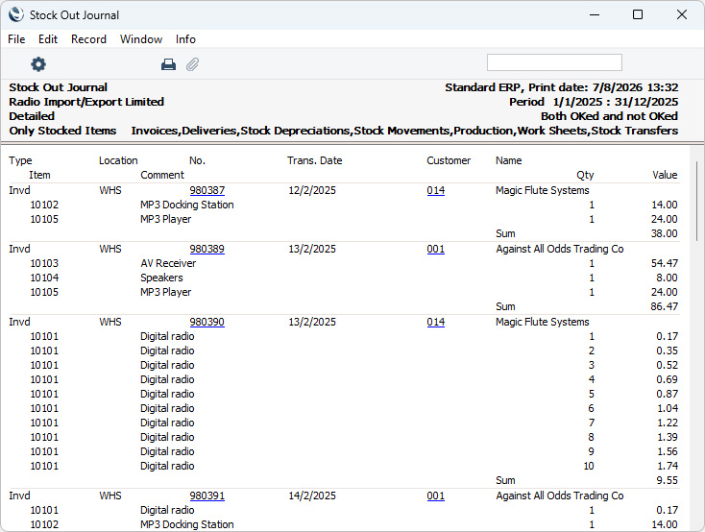Click the Sum value 38.00
This screenshot has height=532, width=705.
coord(664,233)
